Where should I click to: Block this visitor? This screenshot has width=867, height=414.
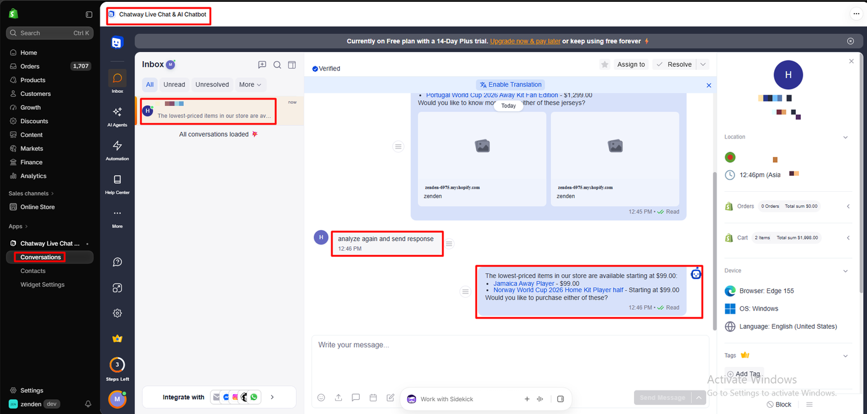779,404
